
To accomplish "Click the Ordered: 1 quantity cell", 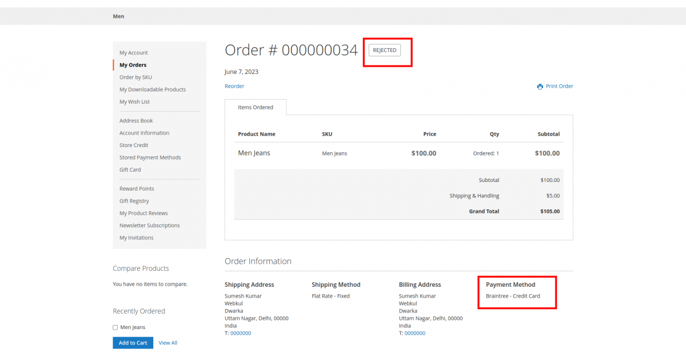I will pos(486,153).
